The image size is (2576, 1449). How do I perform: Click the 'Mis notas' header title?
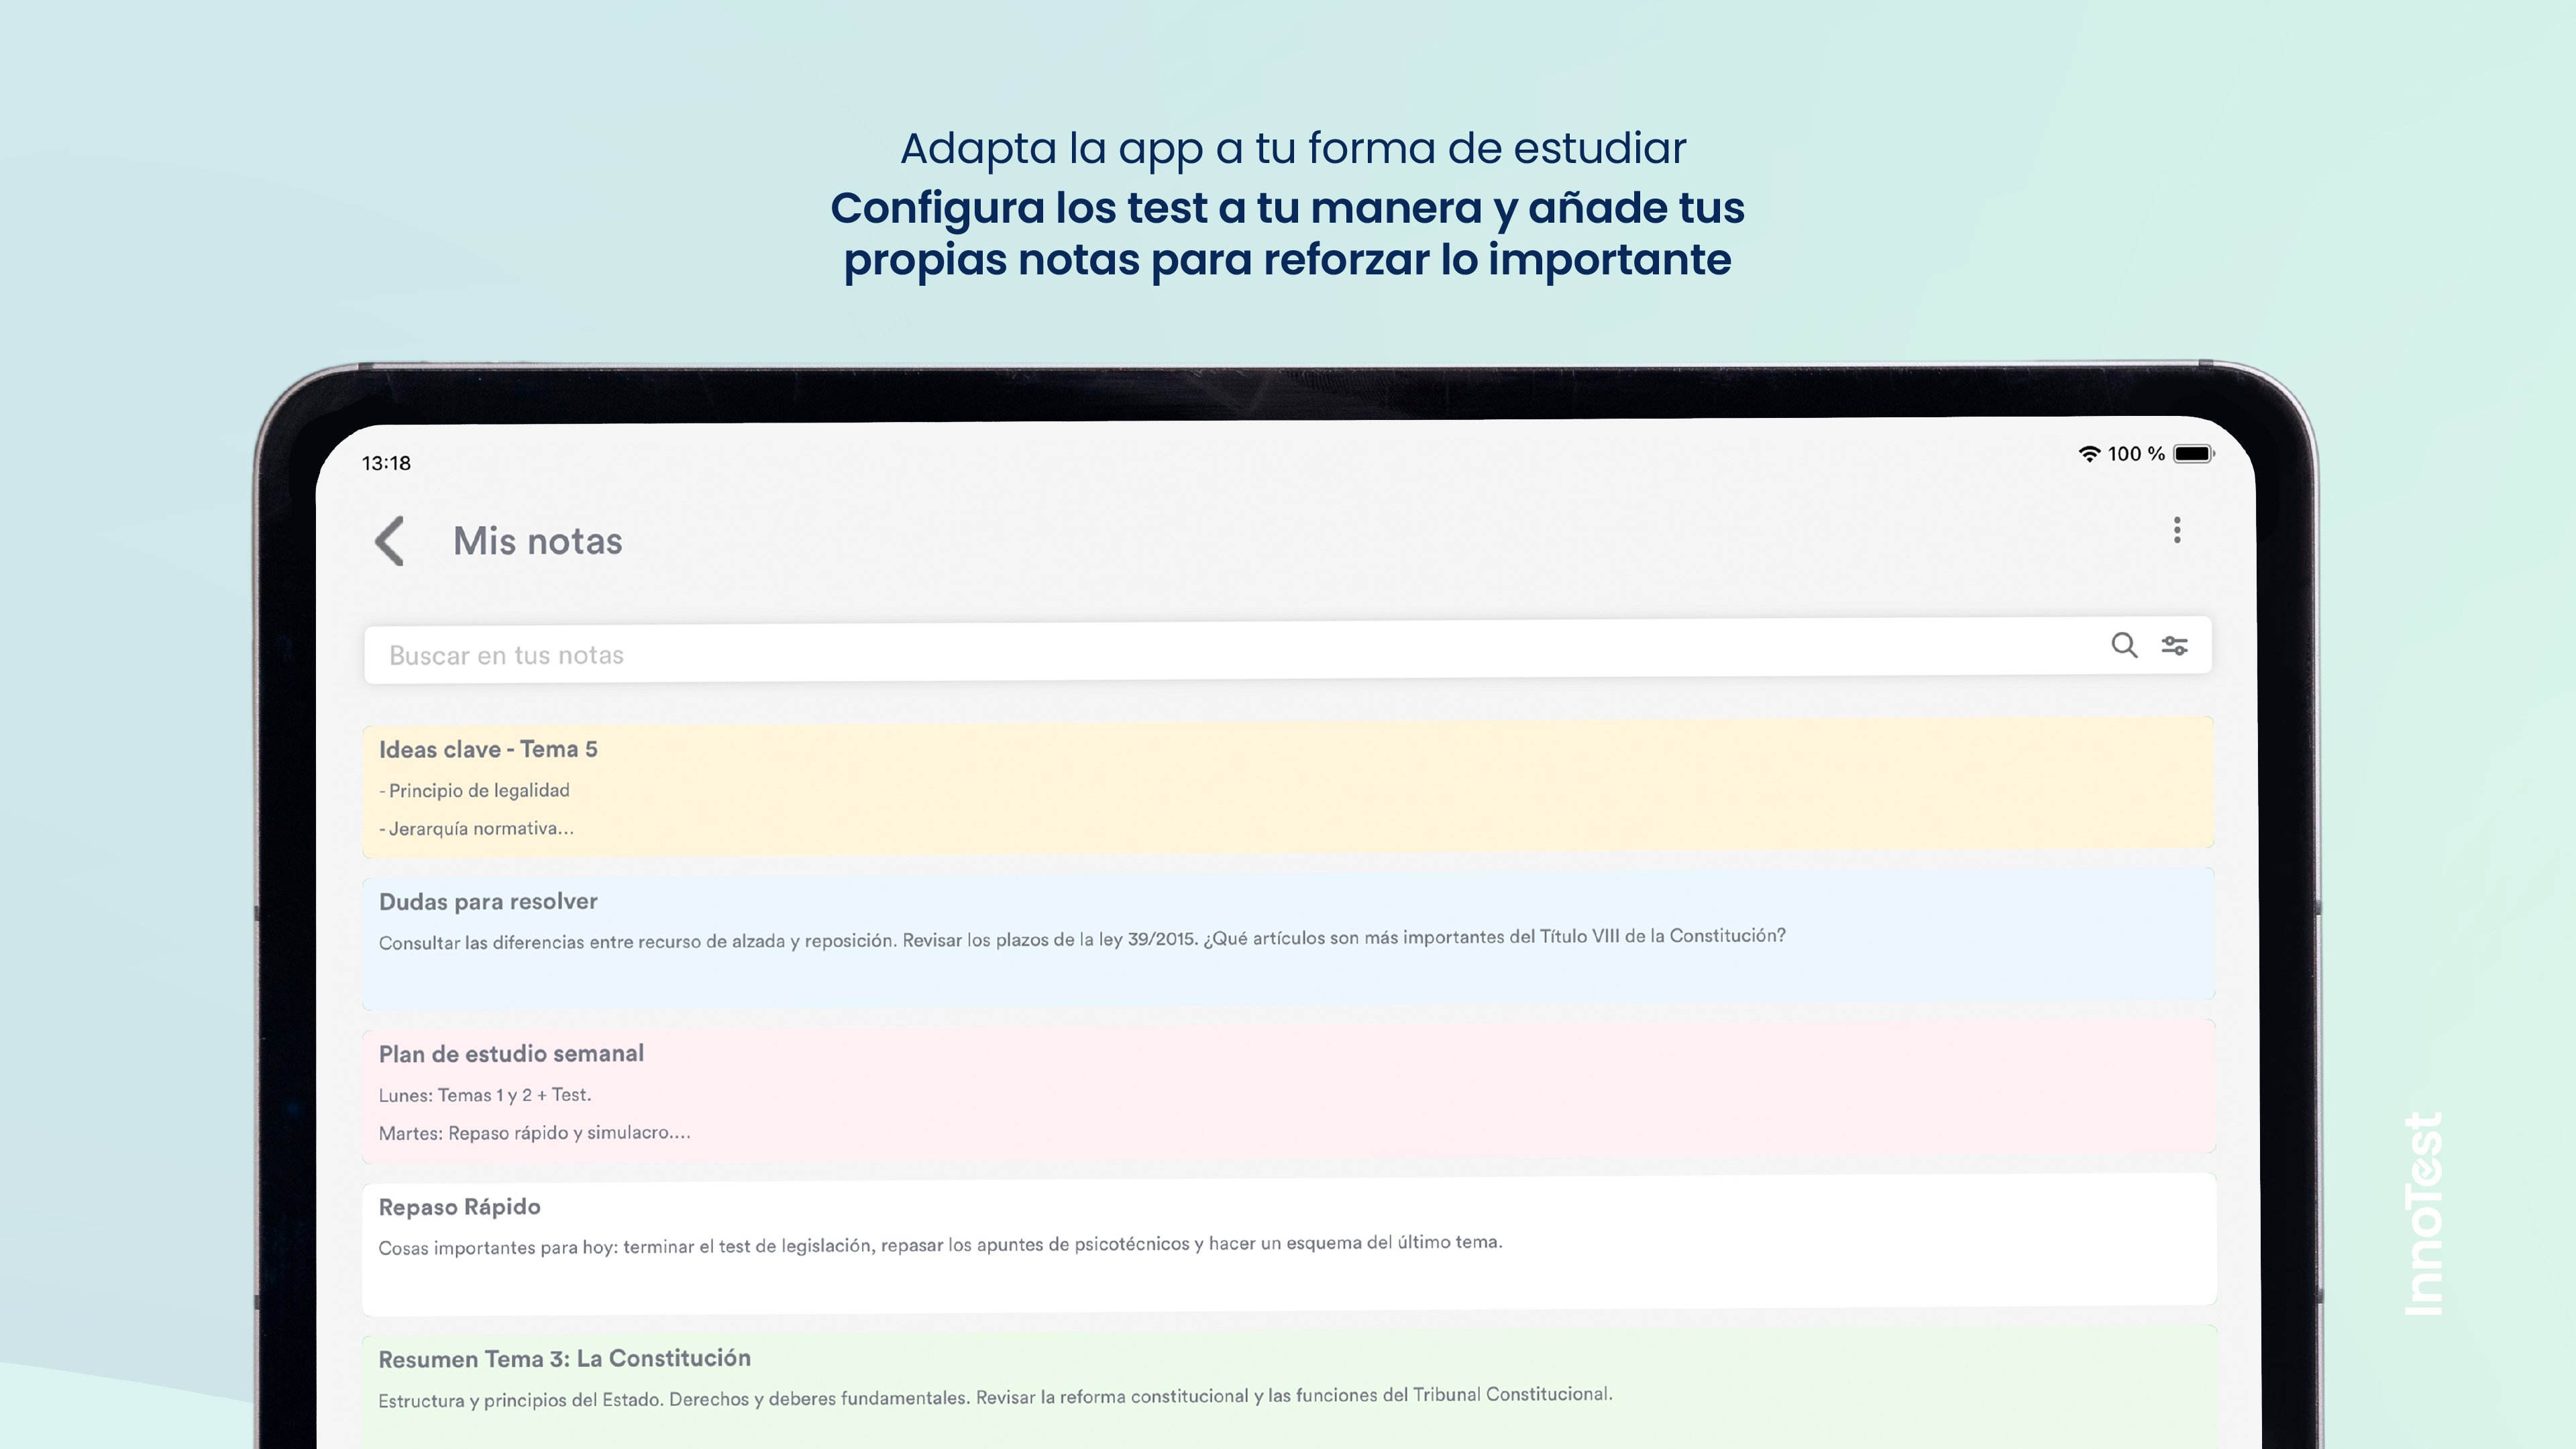tap(537, 541)
